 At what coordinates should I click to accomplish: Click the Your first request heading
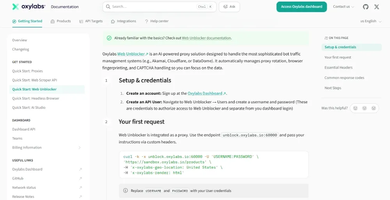(x=142, y=122)
